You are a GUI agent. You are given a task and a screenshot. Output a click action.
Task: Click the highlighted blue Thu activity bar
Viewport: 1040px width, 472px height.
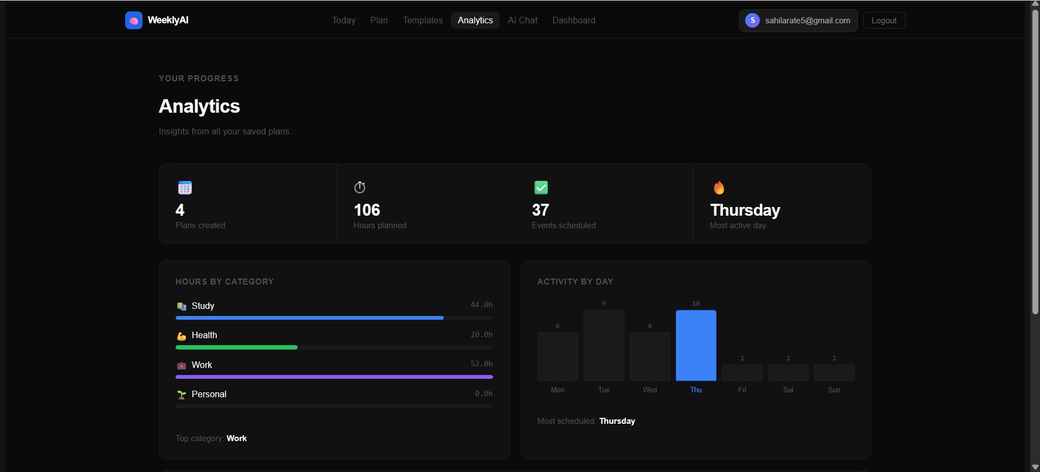point(696,345)
